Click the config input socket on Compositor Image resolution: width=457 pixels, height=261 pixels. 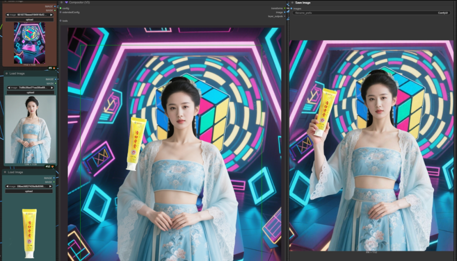[x=61, y=8]
